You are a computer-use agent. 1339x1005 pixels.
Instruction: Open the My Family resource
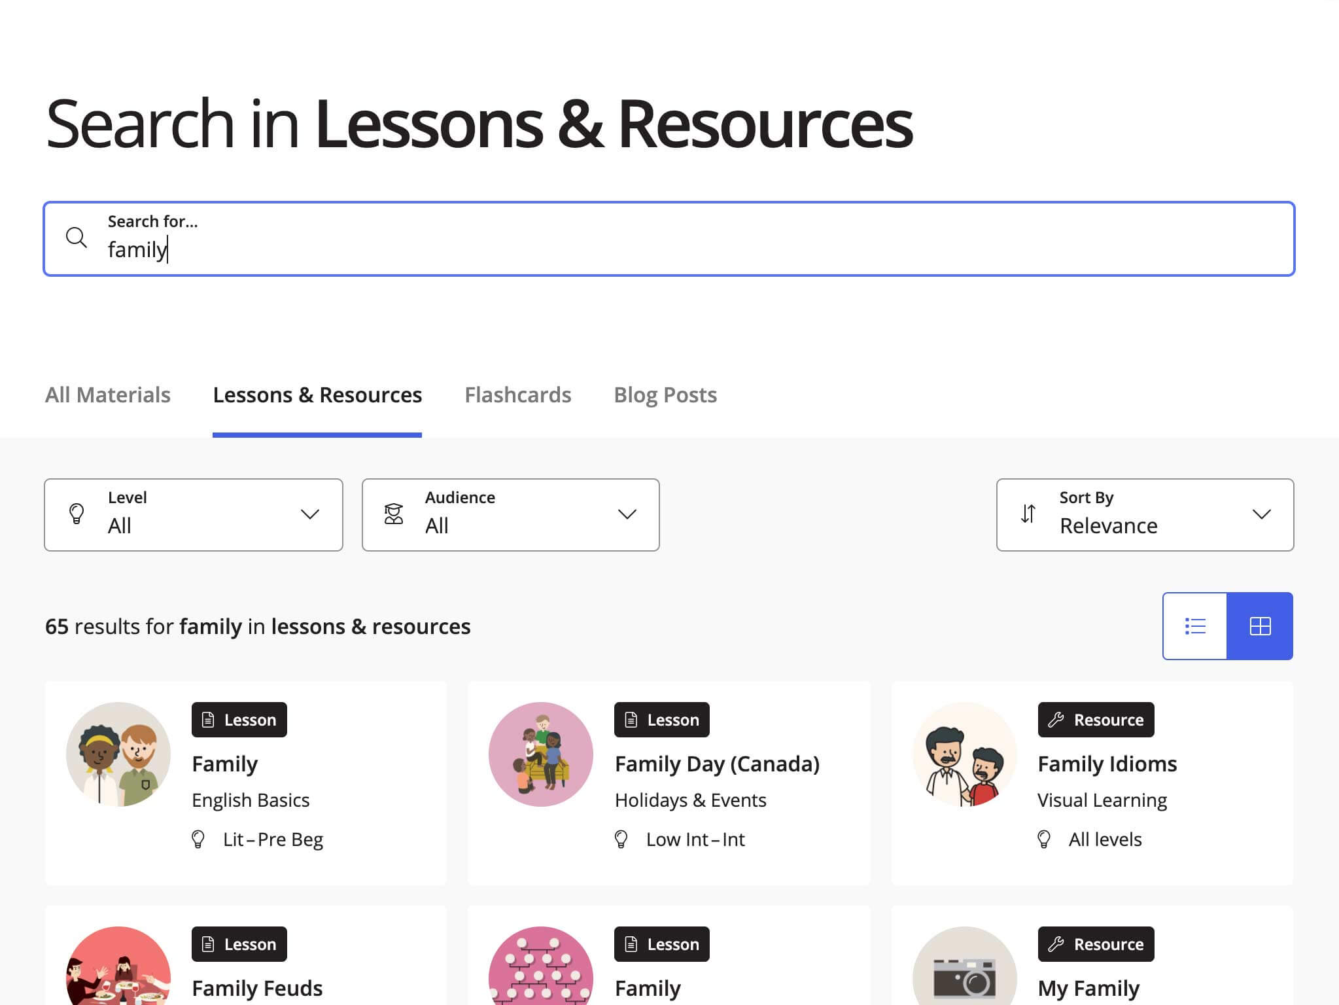(1088, 989)
